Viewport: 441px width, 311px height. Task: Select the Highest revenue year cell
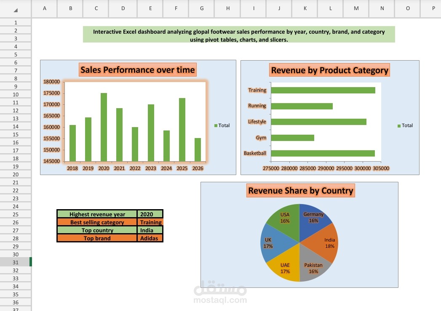97,214
